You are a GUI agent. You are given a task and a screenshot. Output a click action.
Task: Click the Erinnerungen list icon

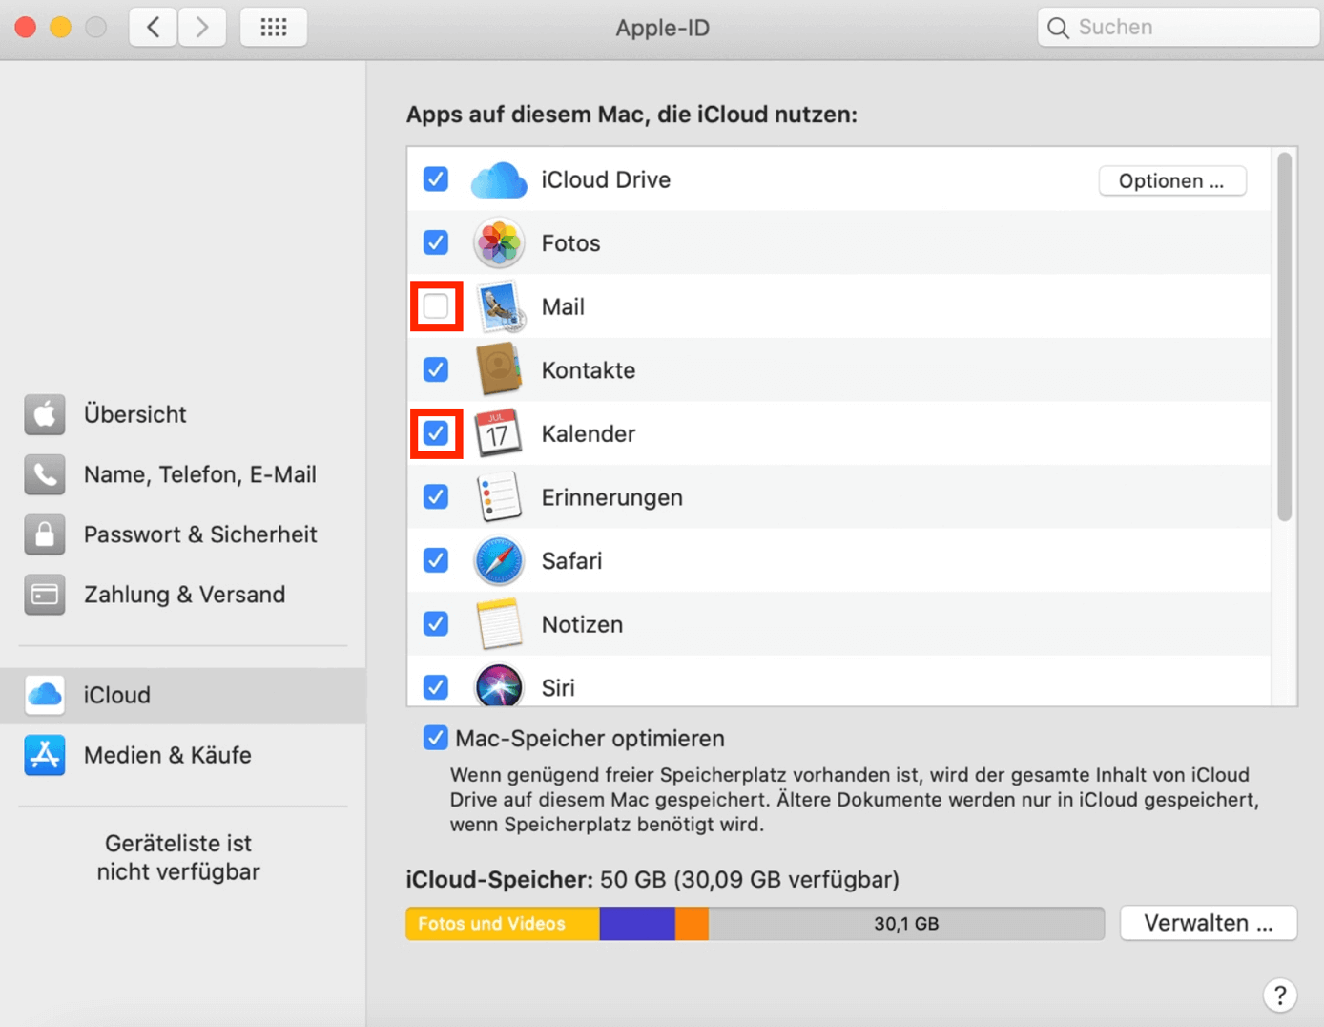coord(499,497)
